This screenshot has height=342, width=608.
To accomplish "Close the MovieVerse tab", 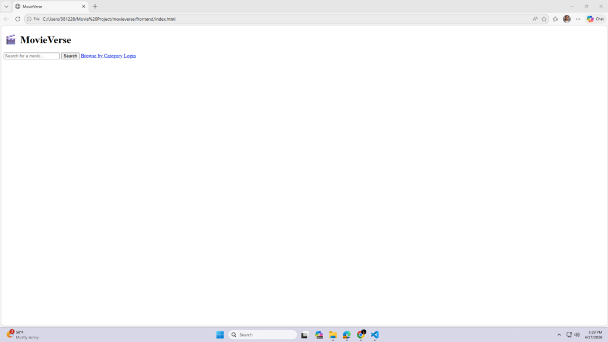I will point(83,7).
